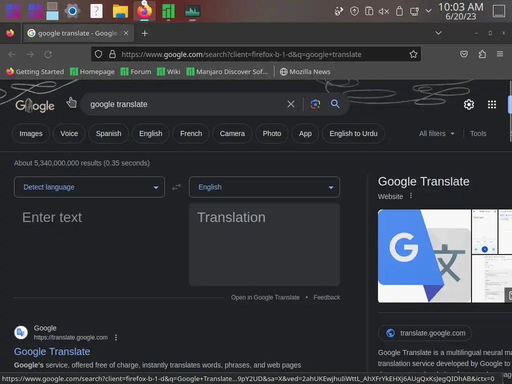
Task: Select the App filter chip
Action: coord(305,133)
